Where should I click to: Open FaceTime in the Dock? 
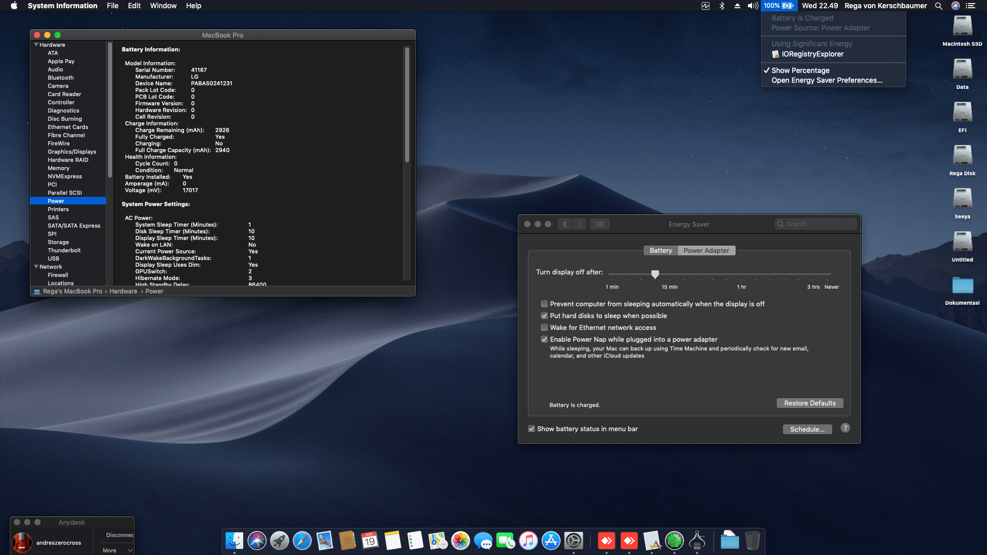click(x=506, y=541)
